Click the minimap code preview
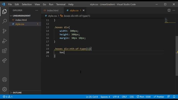178x100 pixels. [x=170, y=20]
